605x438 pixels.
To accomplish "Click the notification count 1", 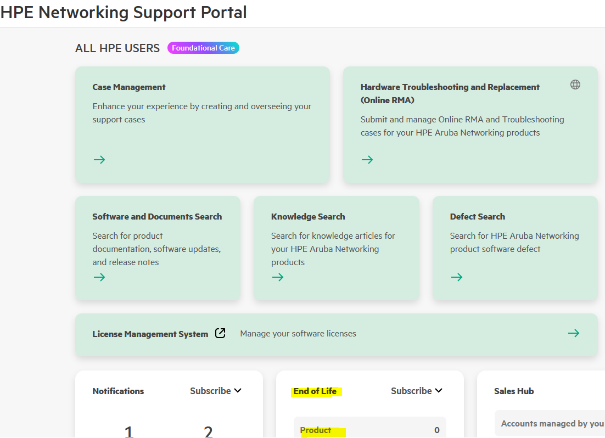I will click(129, 431).
